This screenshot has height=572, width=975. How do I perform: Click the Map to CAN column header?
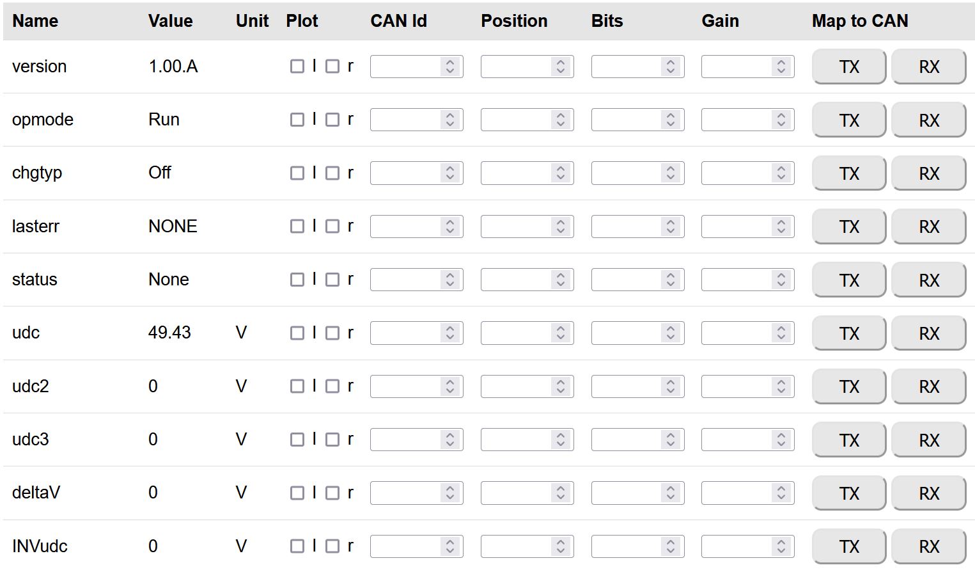coord(859,21)
